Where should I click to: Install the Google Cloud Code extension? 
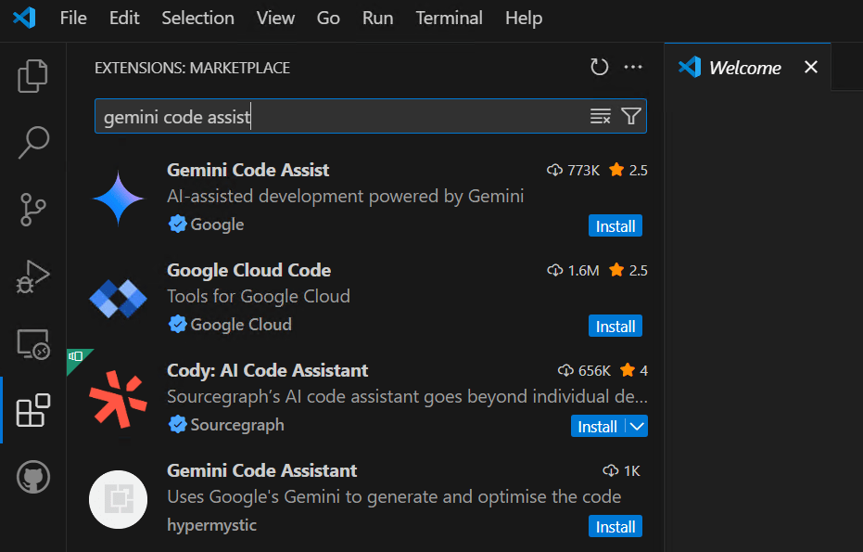[615, 327]
